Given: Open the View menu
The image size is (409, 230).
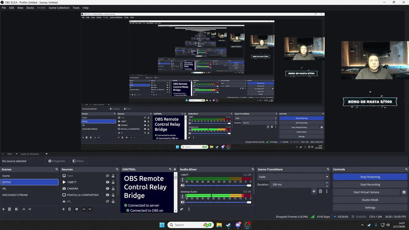Looking at the screenshot, I should (20, 8).
